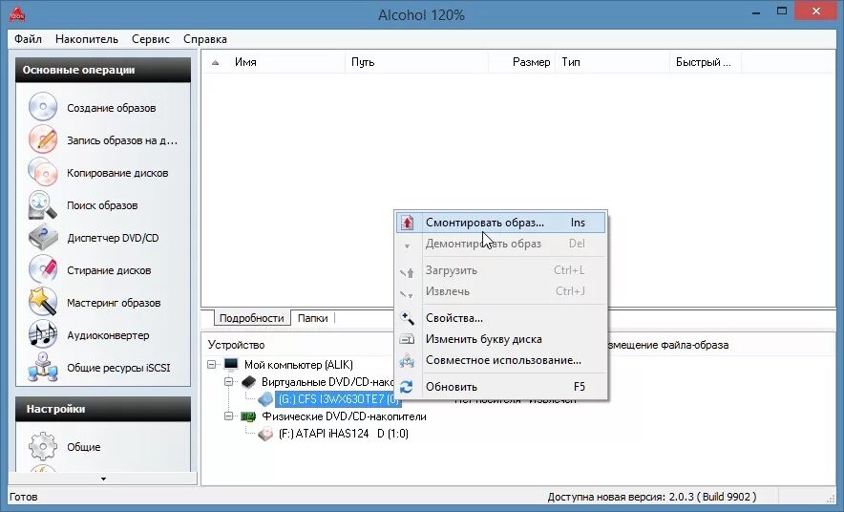The height and width of the screenshot is (512, 844).
Task: Open the Файл menu
Action: pyautogui.click(x=28, y=39)
